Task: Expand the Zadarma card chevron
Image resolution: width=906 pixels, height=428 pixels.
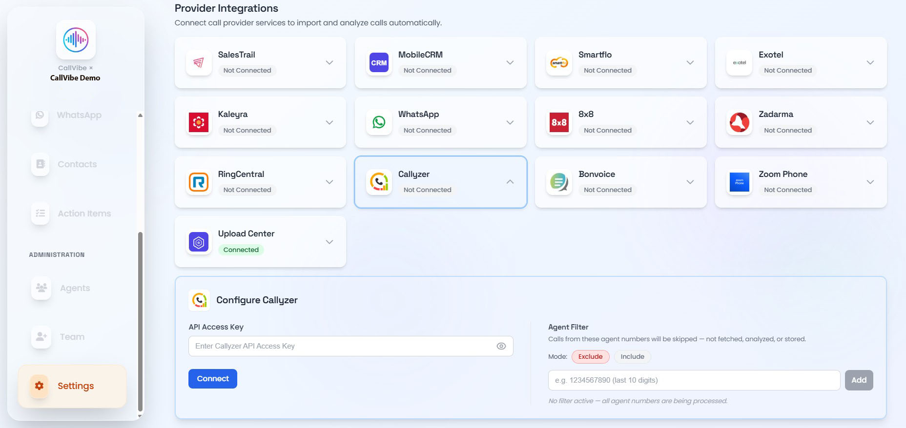Action: [x=870, y=122]
